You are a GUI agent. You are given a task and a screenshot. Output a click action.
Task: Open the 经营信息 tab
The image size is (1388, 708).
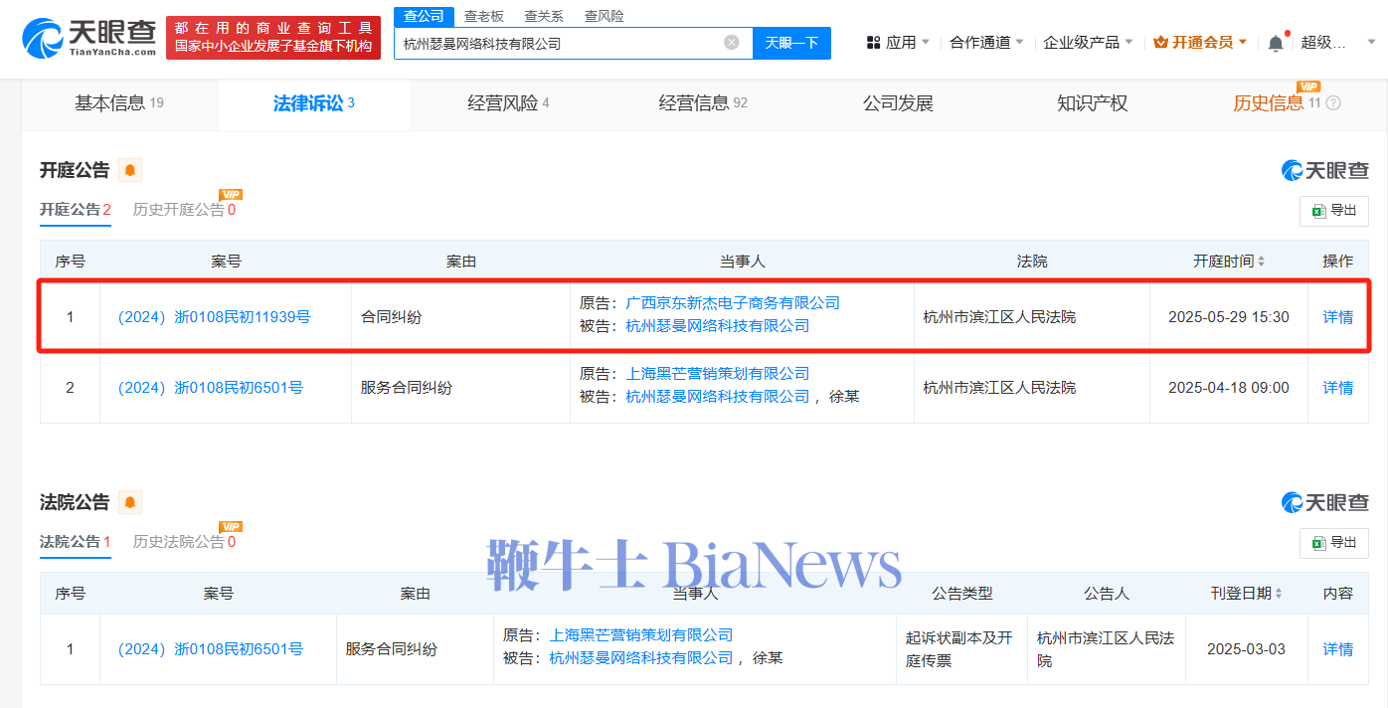pyautogui.click(x=703, y=103)
